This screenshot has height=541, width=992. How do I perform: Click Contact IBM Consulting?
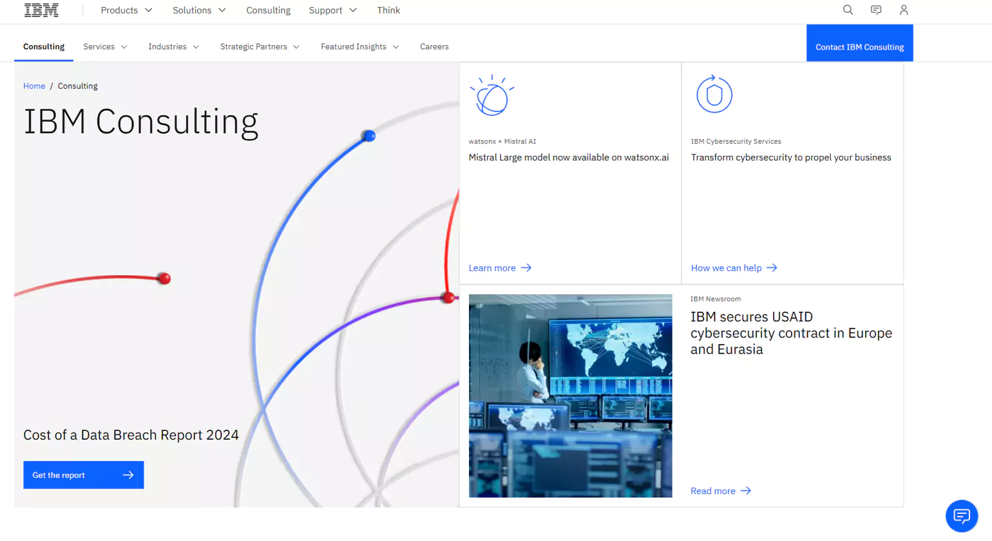(859, 46)
